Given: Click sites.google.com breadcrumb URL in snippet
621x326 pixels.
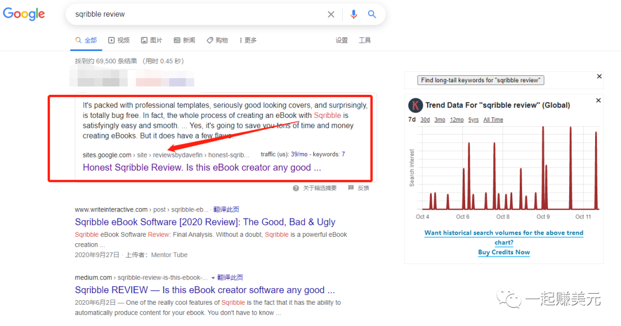Looking at the screenshot, I should coord(166,155).
